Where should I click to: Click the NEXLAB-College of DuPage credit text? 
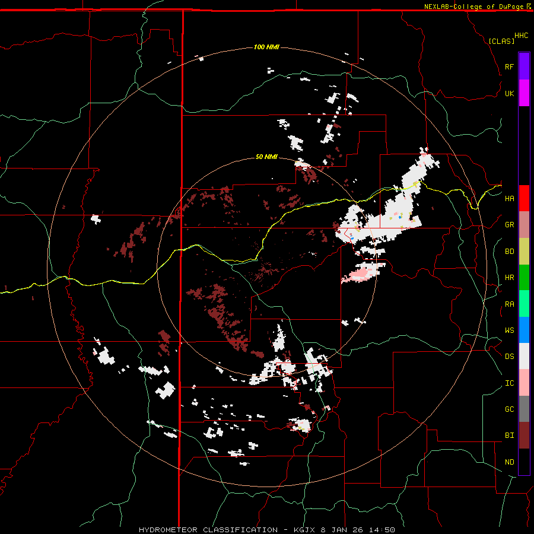click(x=473, y=7)
